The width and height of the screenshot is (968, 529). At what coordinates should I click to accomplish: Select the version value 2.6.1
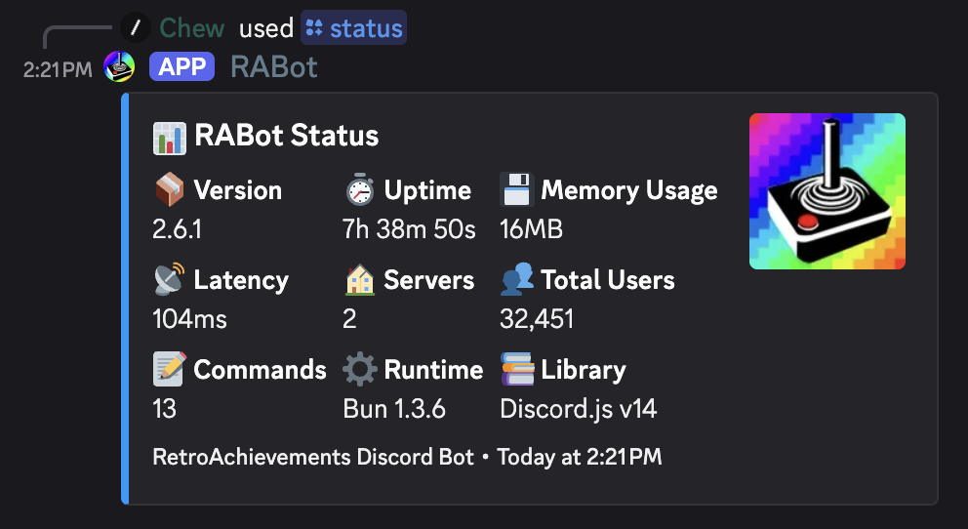pyautogui.click(x=177, y=229)
